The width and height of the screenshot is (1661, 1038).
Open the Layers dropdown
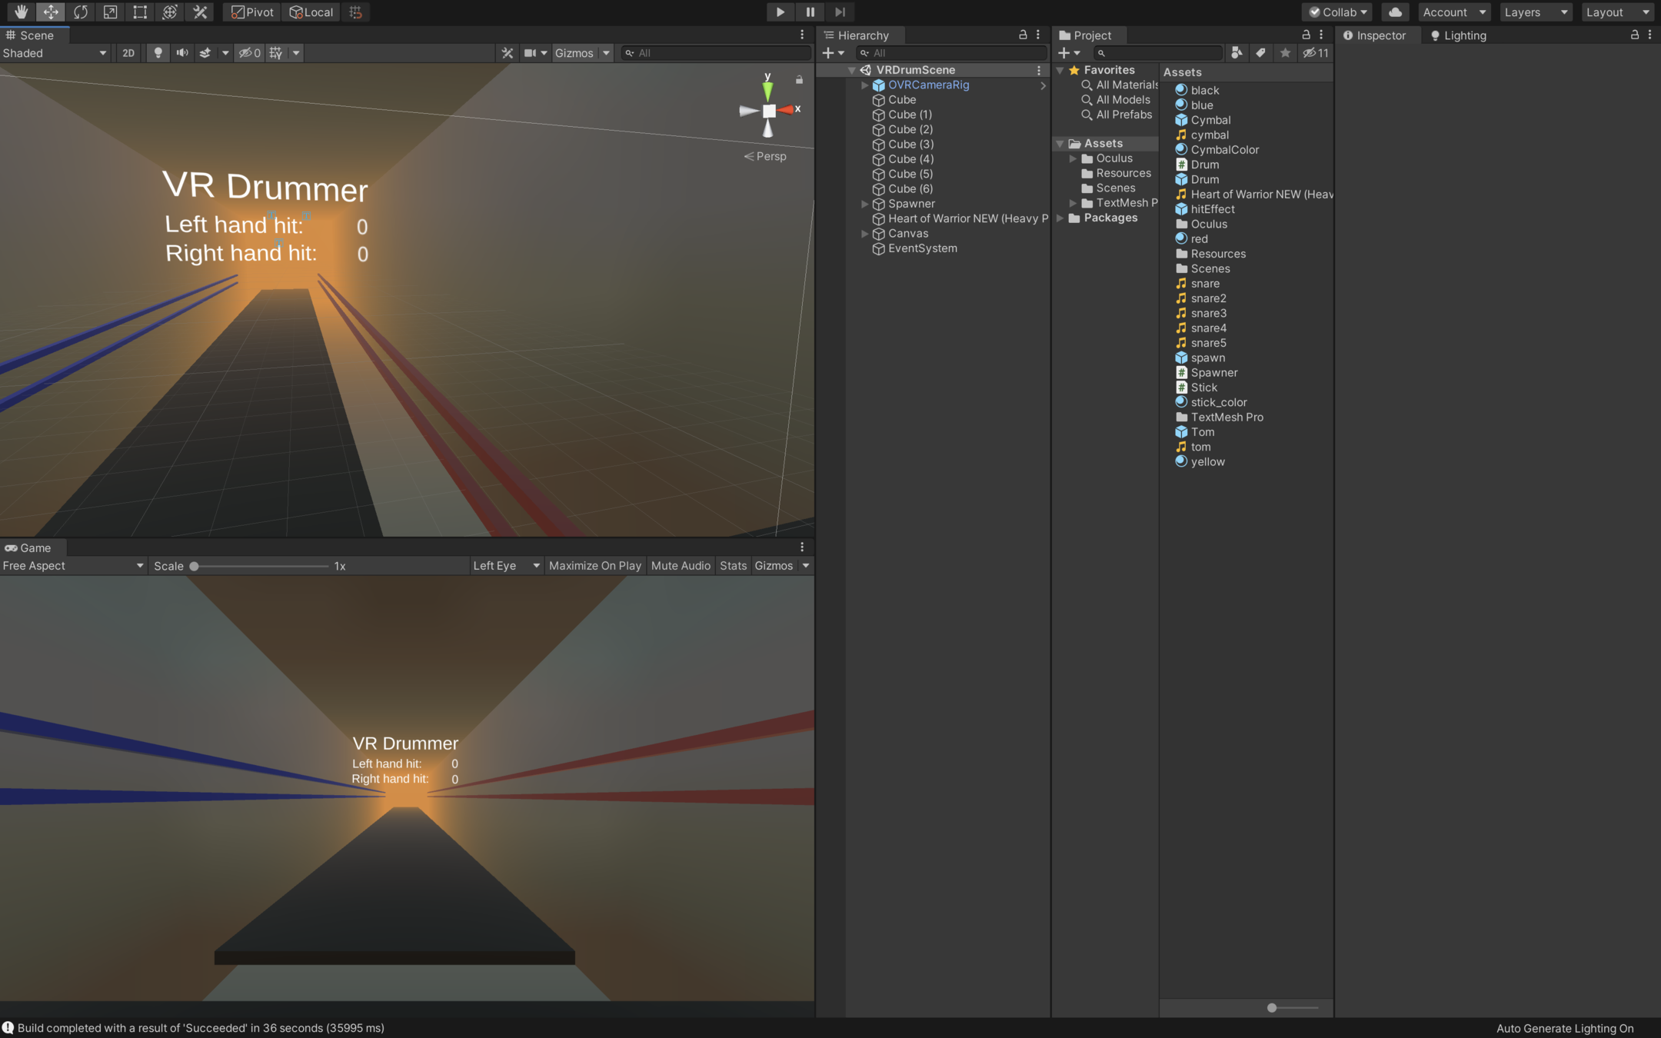click(x=1535, y=12)
